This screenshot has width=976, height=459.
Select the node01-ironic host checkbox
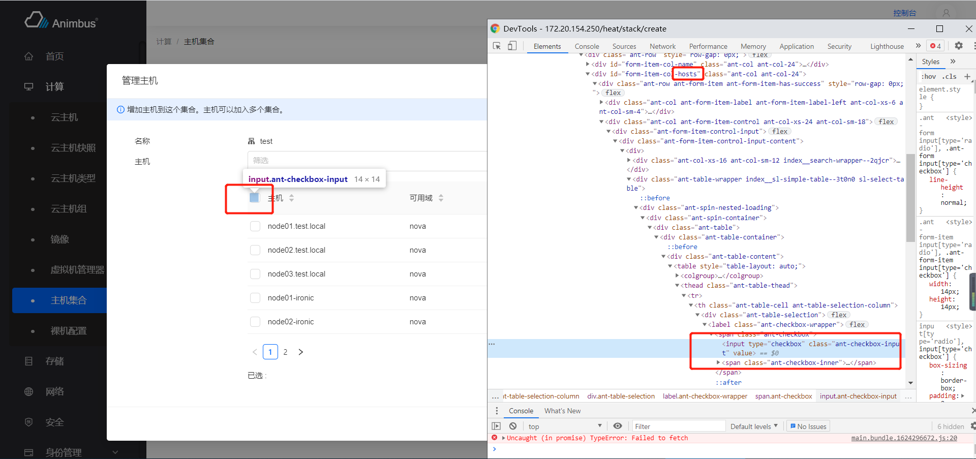(x=255, y=298)
